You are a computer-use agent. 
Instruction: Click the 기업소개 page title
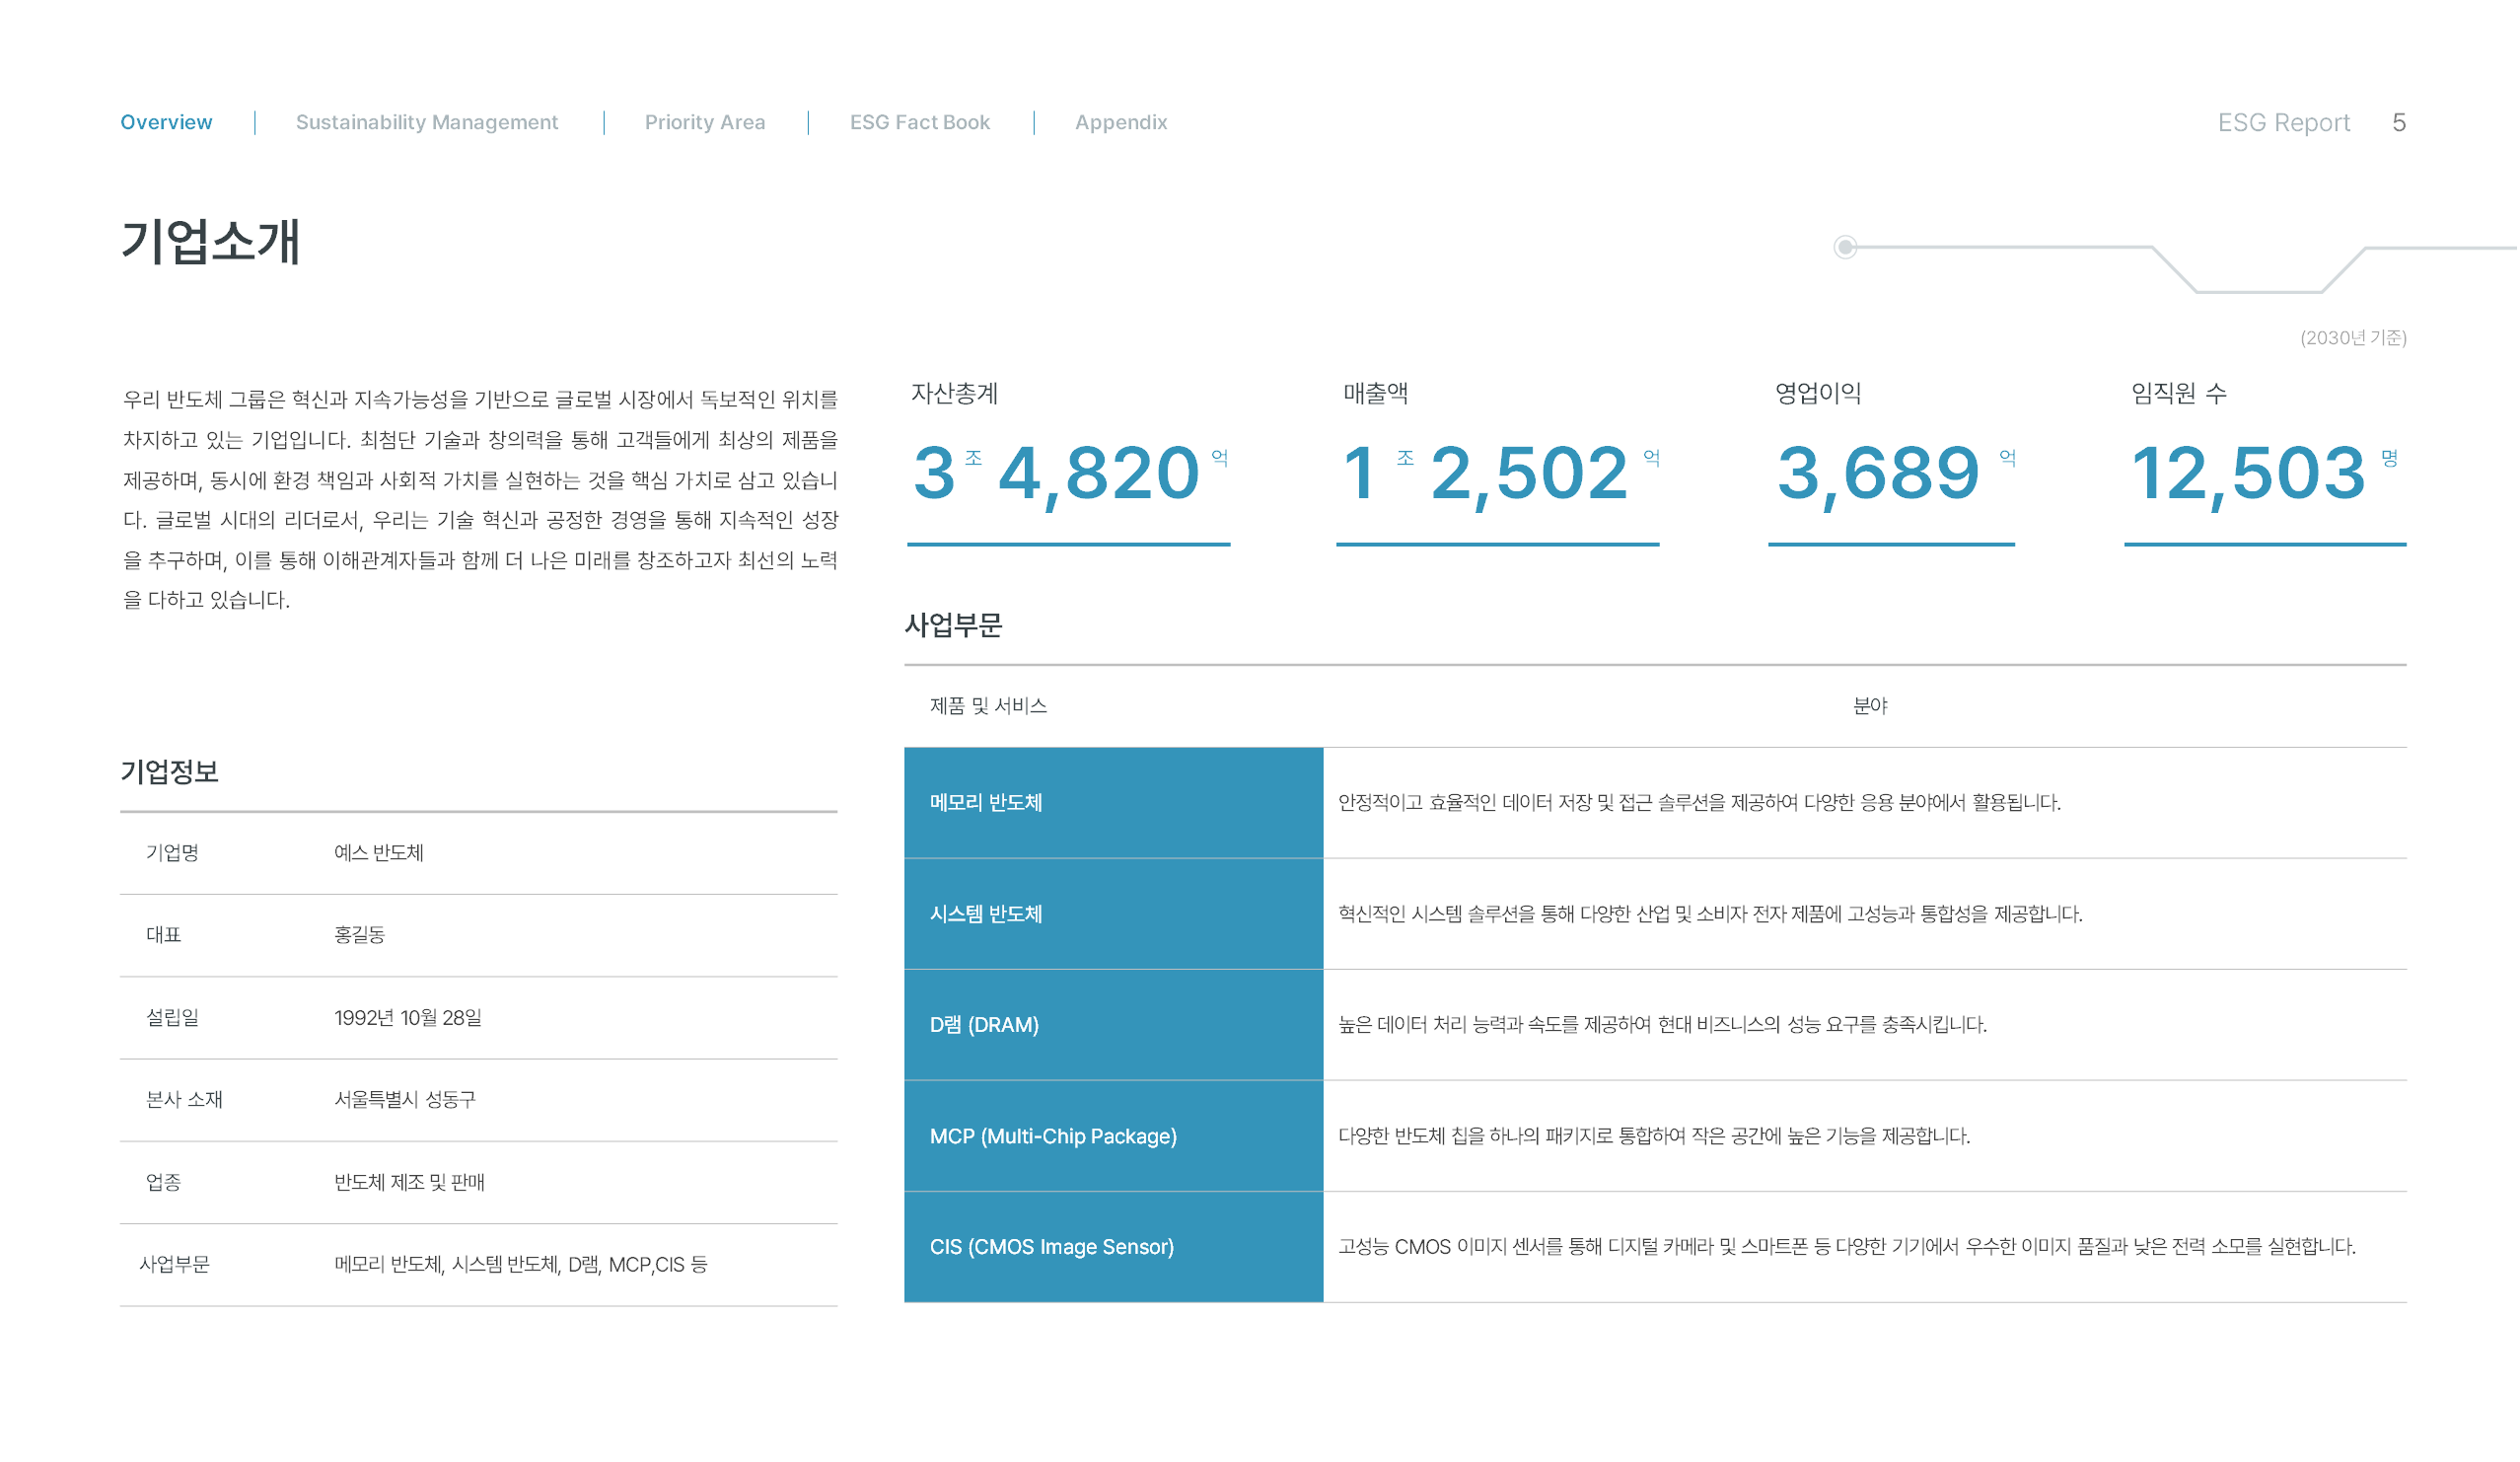point(211,242)
